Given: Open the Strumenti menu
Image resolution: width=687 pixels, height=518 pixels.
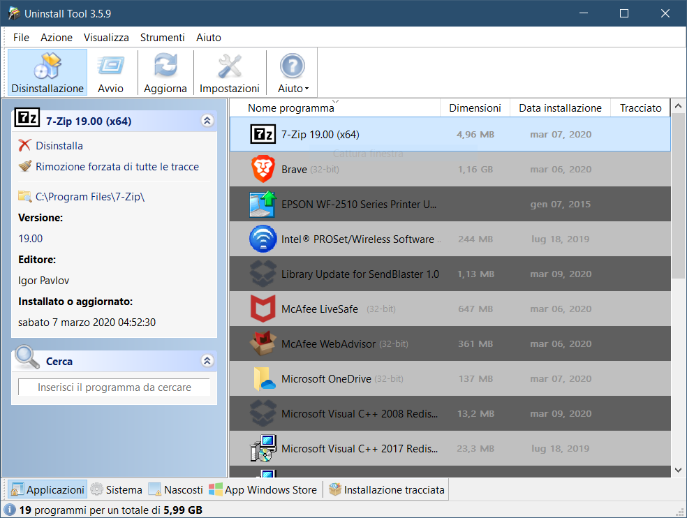Looking at the screenshot, I should tap(163, 38).
